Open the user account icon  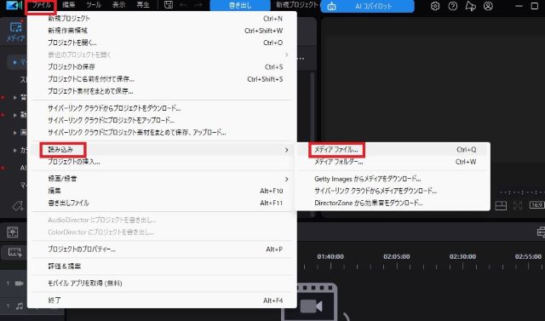(488, 6)
